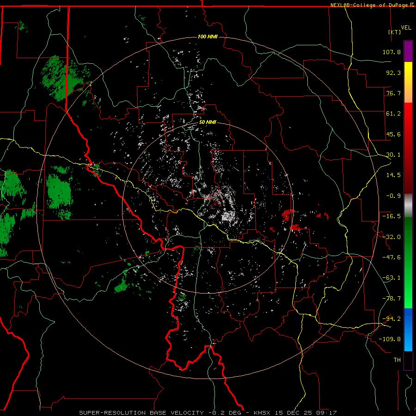
Task: Click the TH legend label
Action: click(x=397, y=360)
